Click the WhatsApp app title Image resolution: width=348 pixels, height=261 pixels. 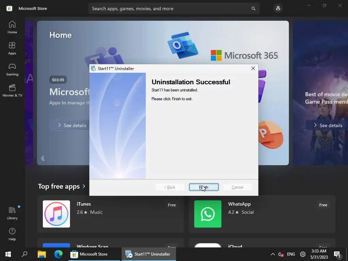239,204
